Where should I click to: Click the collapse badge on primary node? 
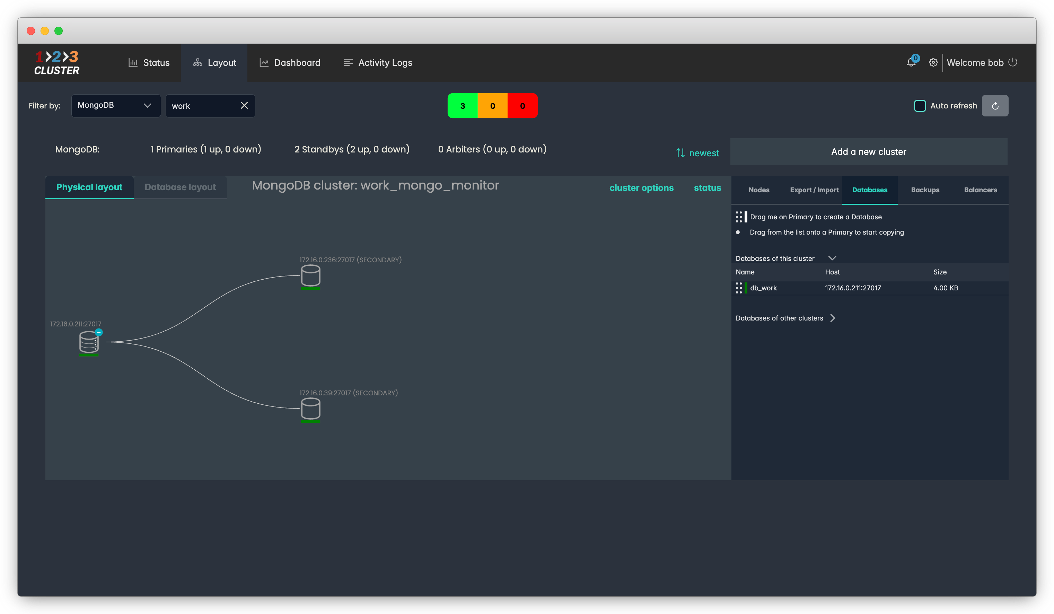pos(99,332)
